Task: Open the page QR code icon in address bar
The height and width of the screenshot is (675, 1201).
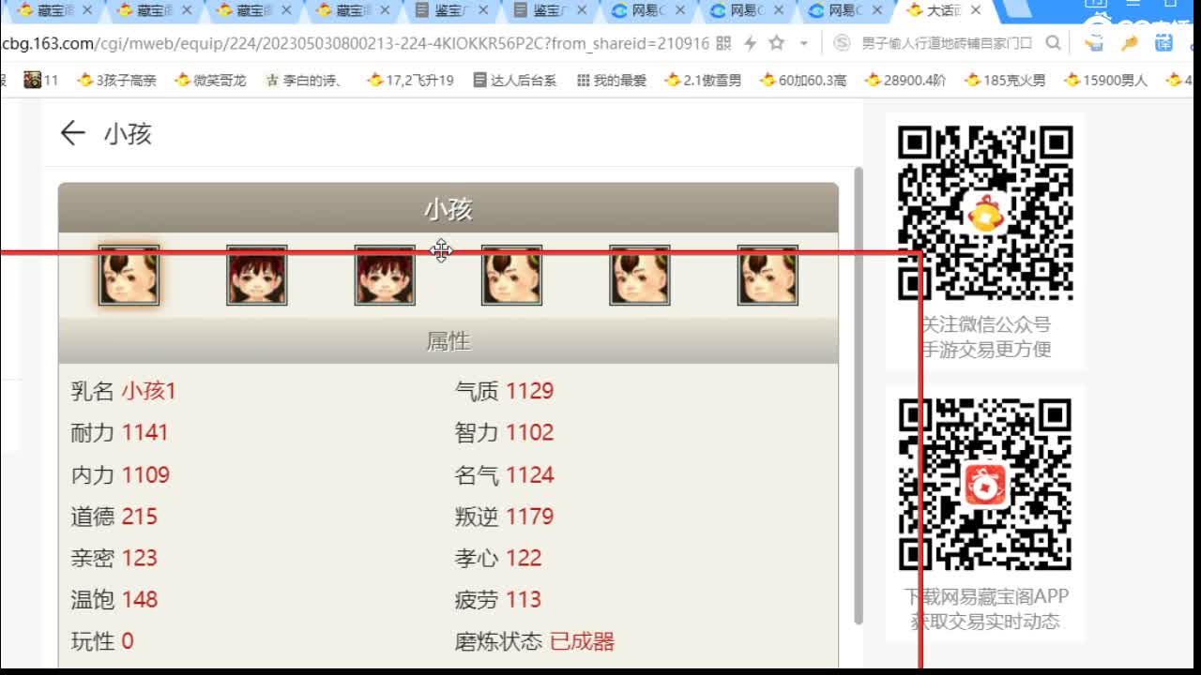Action: click(x=723, y=43)
